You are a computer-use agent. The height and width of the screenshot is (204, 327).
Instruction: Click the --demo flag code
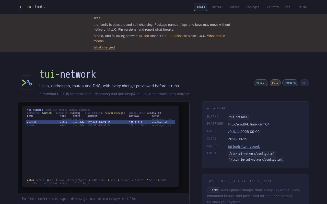[x=214, y=190]
